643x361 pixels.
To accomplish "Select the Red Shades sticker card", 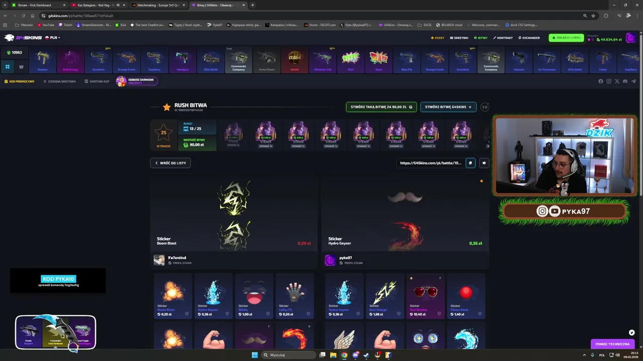I will click(x=425, y=296).
